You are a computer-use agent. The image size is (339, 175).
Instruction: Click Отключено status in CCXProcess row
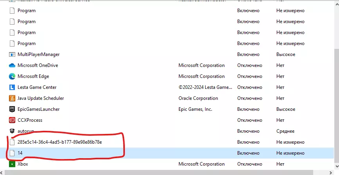point(250,120)
